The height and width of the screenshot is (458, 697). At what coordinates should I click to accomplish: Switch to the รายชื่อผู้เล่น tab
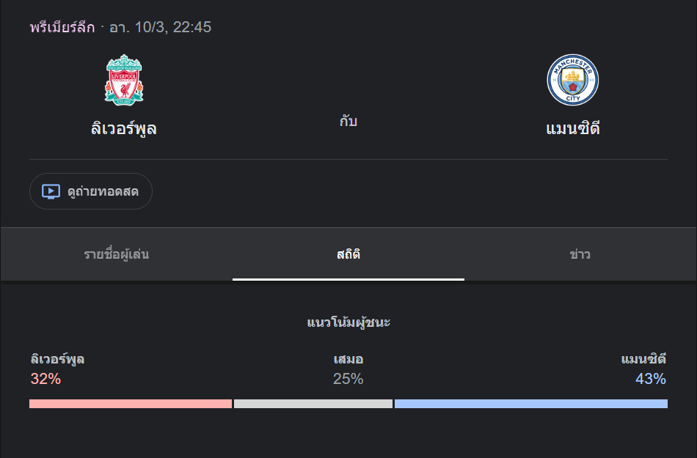(117, 254)
